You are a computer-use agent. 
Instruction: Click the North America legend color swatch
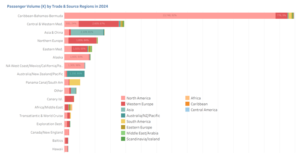coord(123,98)
